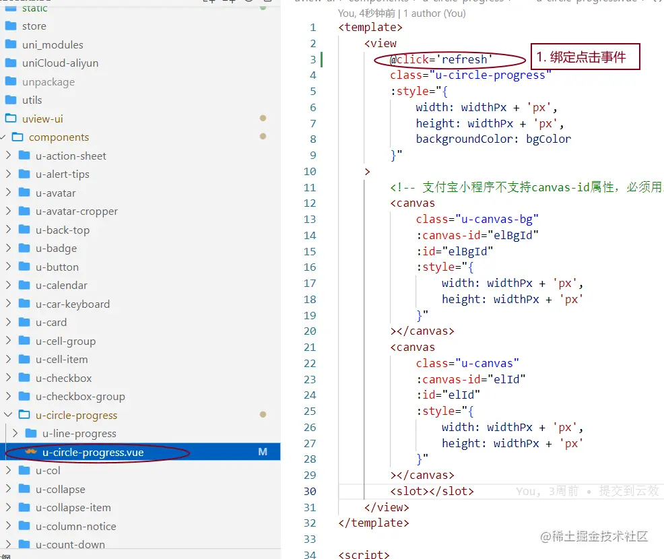664x559 pixels.
Task: Click the uni_modules folder icon
Action: 11,44
